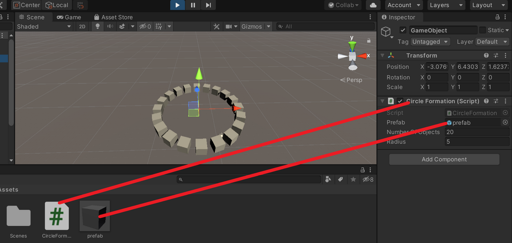
Task: Uncheck the GameObject active checkbox
Action: [x=403, y=30]
